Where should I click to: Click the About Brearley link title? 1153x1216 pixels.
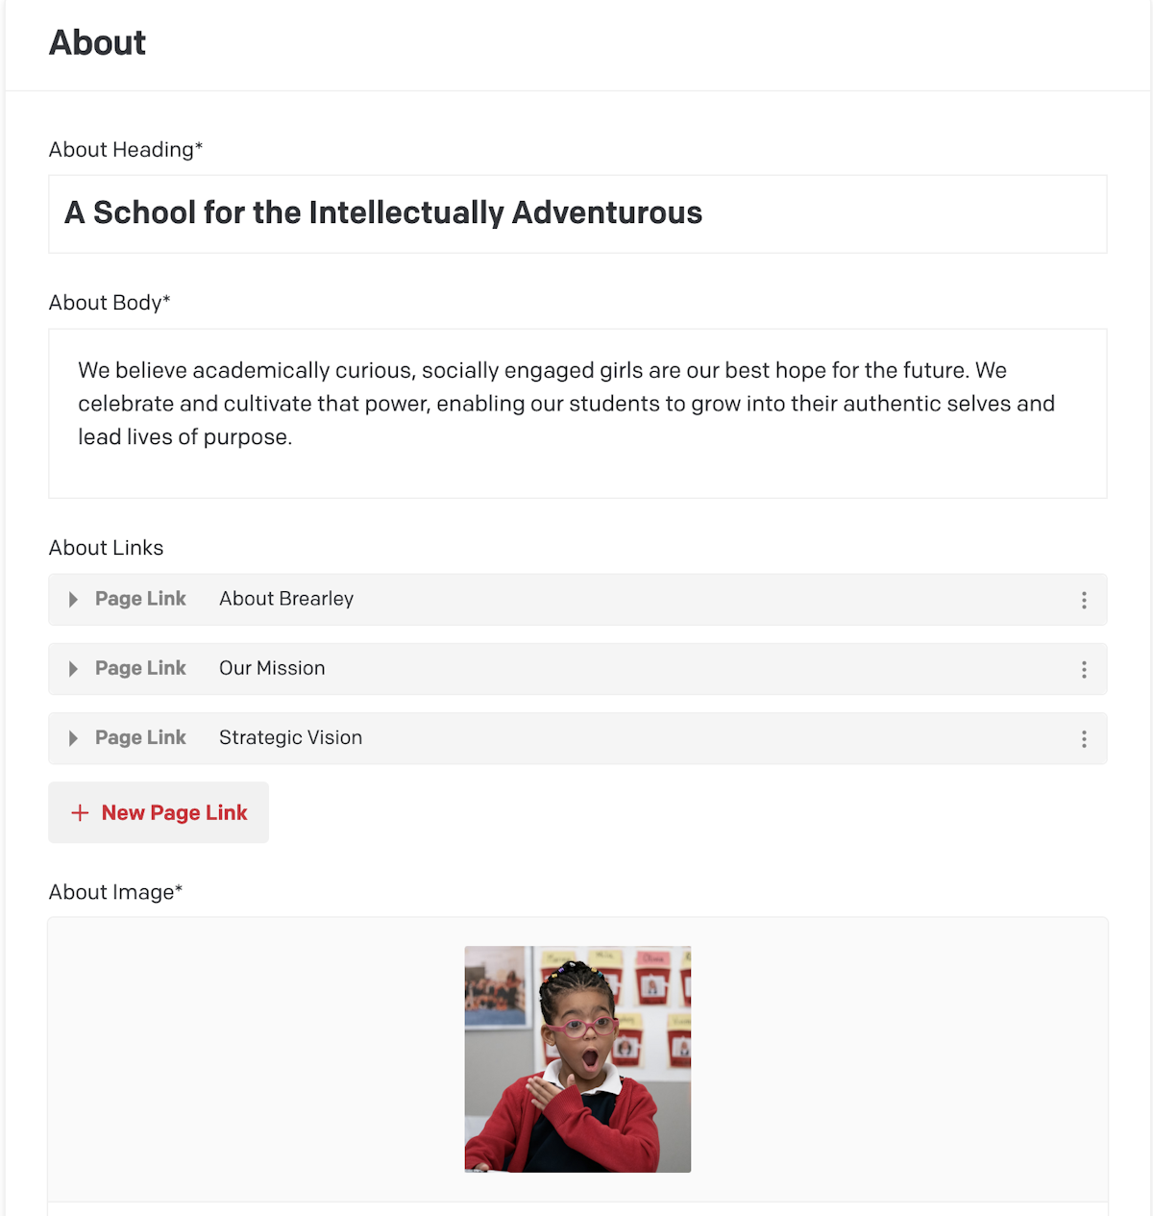click(x=286, y=599)
